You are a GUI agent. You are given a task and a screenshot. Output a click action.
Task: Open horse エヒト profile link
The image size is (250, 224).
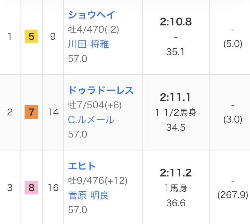[x=82, y=166]
